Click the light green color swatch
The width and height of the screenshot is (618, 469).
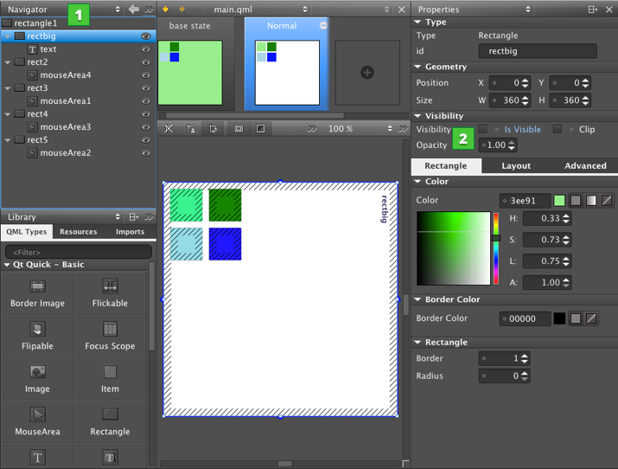pos(559,201)
